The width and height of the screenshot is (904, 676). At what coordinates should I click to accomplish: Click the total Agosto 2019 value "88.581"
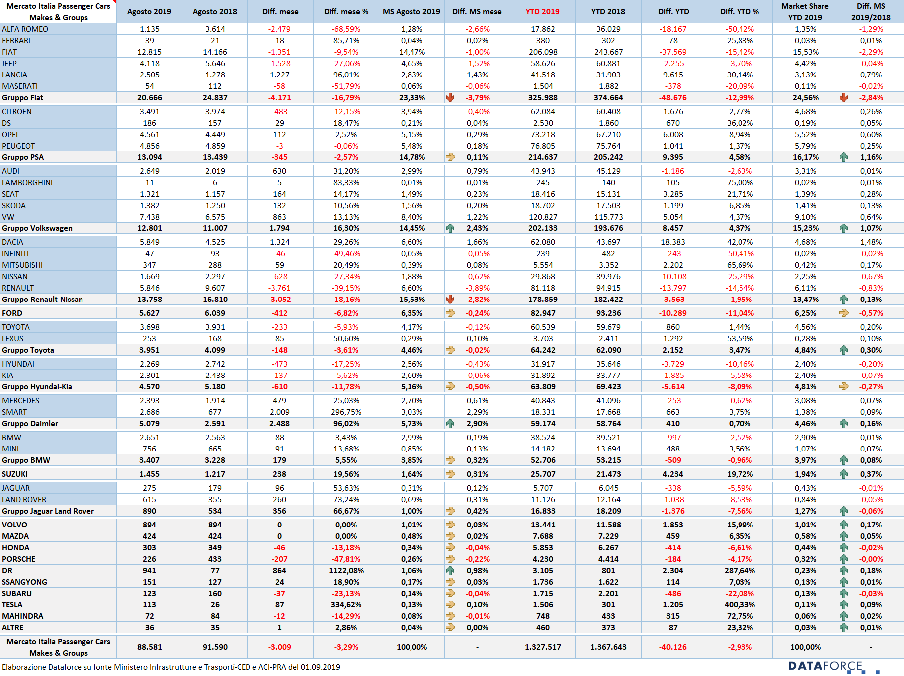(x=149, y=647)
